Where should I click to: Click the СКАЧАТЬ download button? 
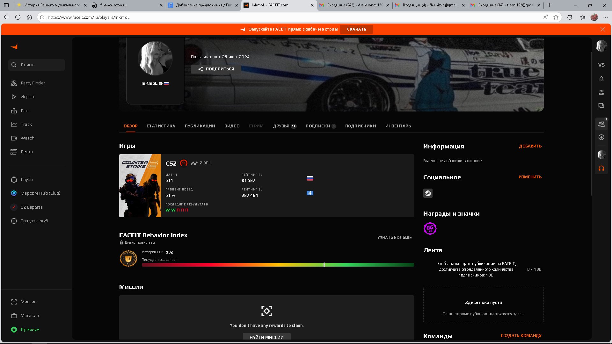356,29
